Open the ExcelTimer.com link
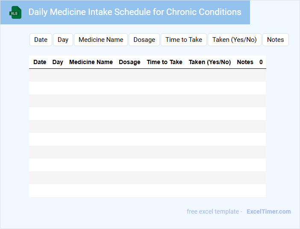 [268, 211]
